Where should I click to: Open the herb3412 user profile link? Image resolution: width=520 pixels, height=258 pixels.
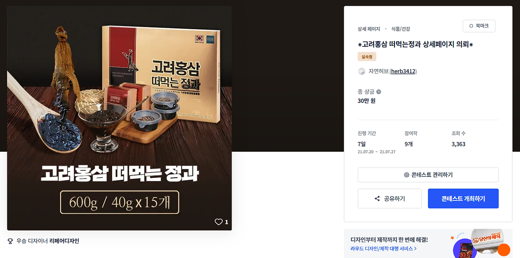point(403,71)
